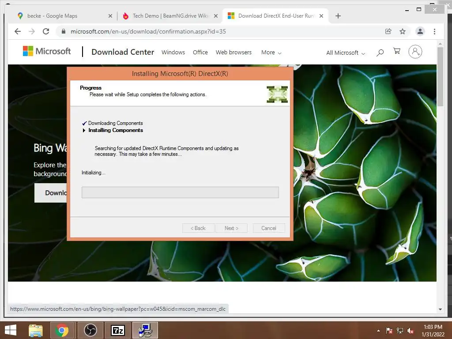The height and width of the screenshot is (339, 452).
Task: Open the shopping cart
Action: 397,51
